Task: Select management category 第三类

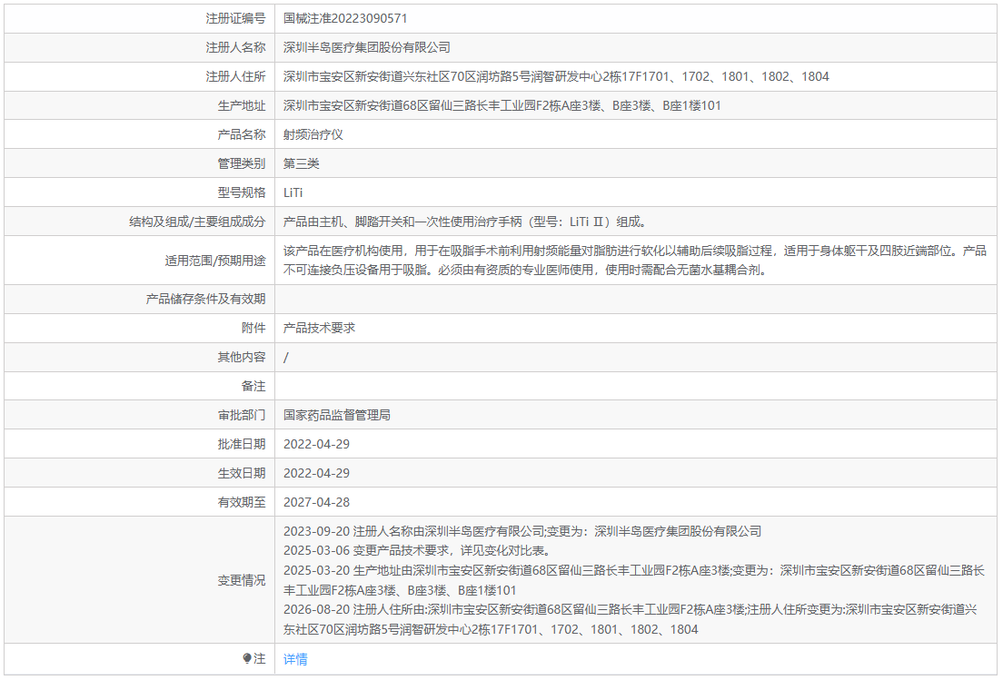Action: [x=302, y=163]
